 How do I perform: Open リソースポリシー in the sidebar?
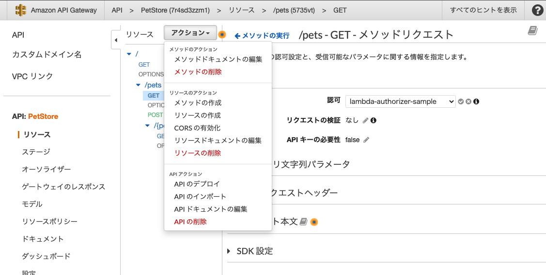point(50,221)
